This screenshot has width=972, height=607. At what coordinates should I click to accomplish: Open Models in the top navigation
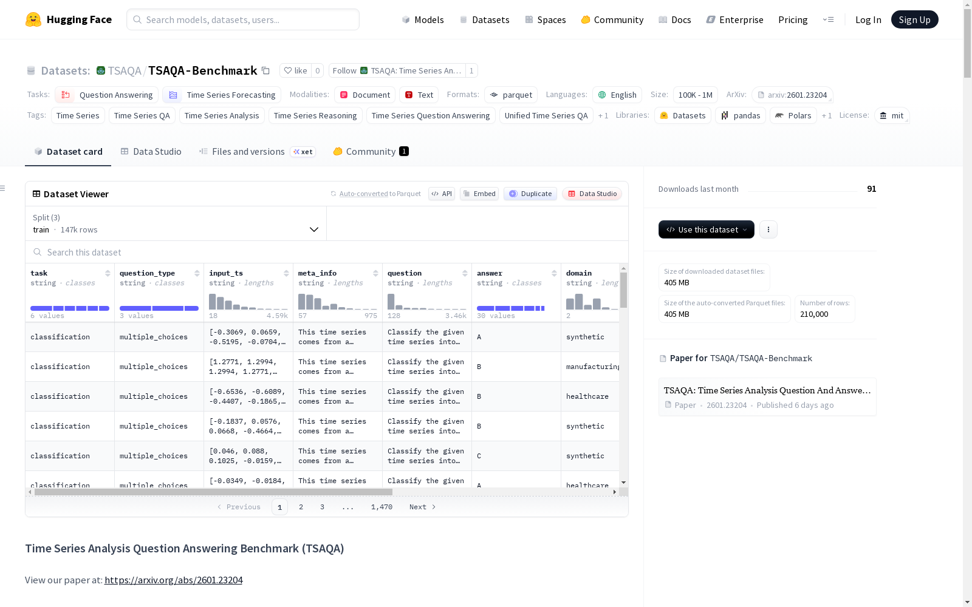tap(423, 19)
